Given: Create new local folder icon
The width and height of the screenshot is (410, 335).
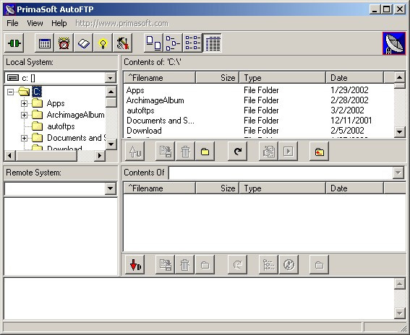Looking at the screenshot, I should (x=205, y=151).
